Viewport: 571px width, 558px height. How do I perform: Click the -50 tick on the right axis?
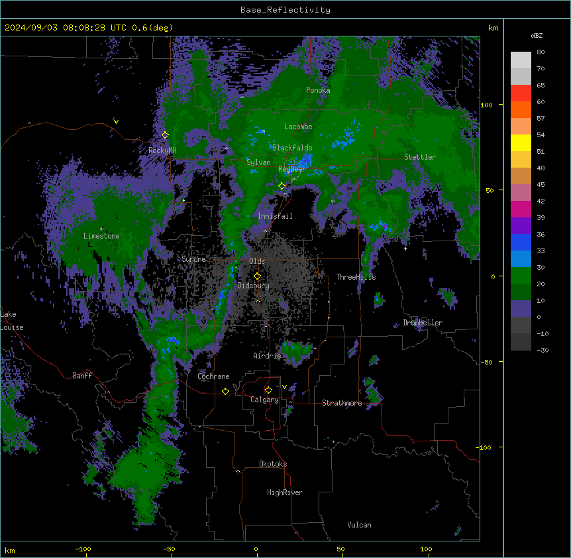click(486, 362)
